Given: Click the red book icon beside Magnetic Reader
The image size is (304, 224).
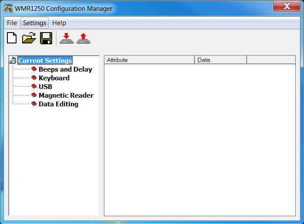Looking at the screenshot, I should pos(34,95).
